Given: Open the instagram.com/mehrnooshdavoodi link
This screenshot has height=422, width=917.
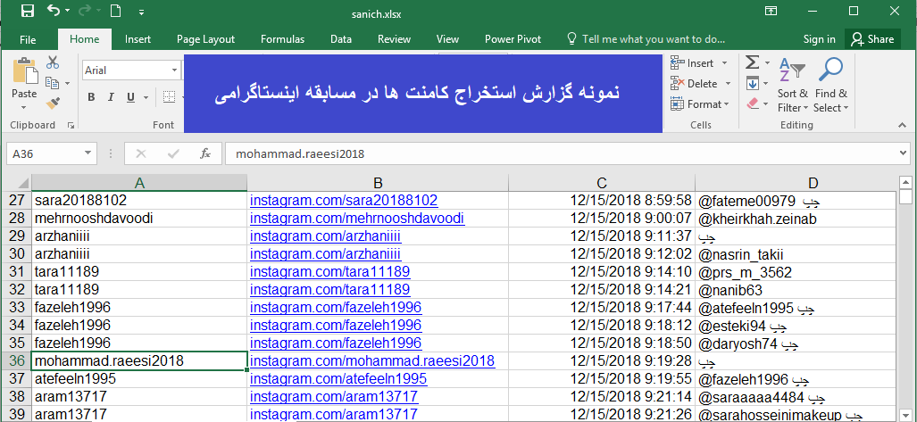Looking at the screenshot, I should pyautogui.click(x=357, y=218).
